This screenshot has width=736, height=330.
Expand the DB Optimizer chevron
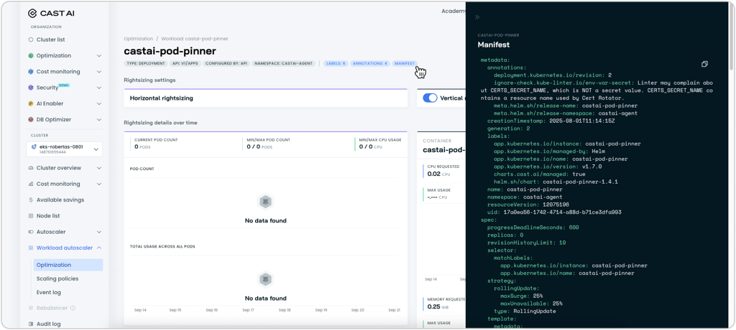(99, 120)
